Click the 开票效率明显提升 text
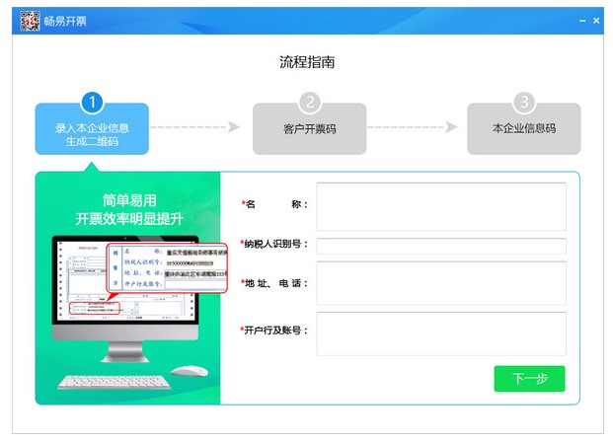Image resolution: width=613 pixels, height=442 pixels. (x=129, y=219)
